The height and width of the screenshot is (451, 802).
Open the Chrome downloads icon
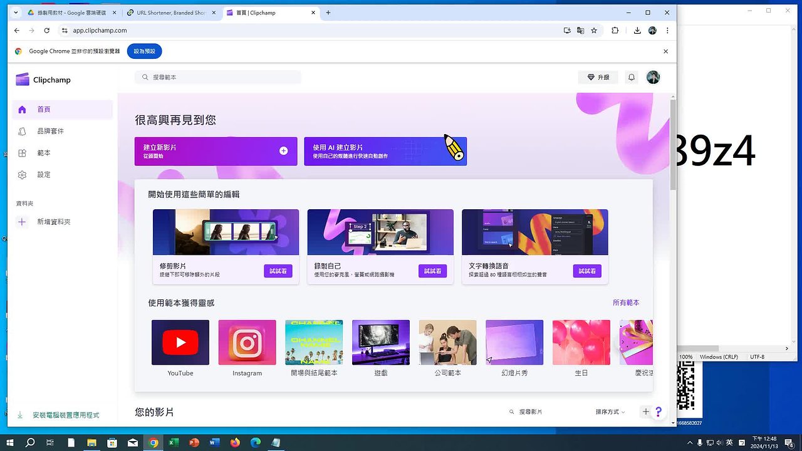click(x=637, y=30)
